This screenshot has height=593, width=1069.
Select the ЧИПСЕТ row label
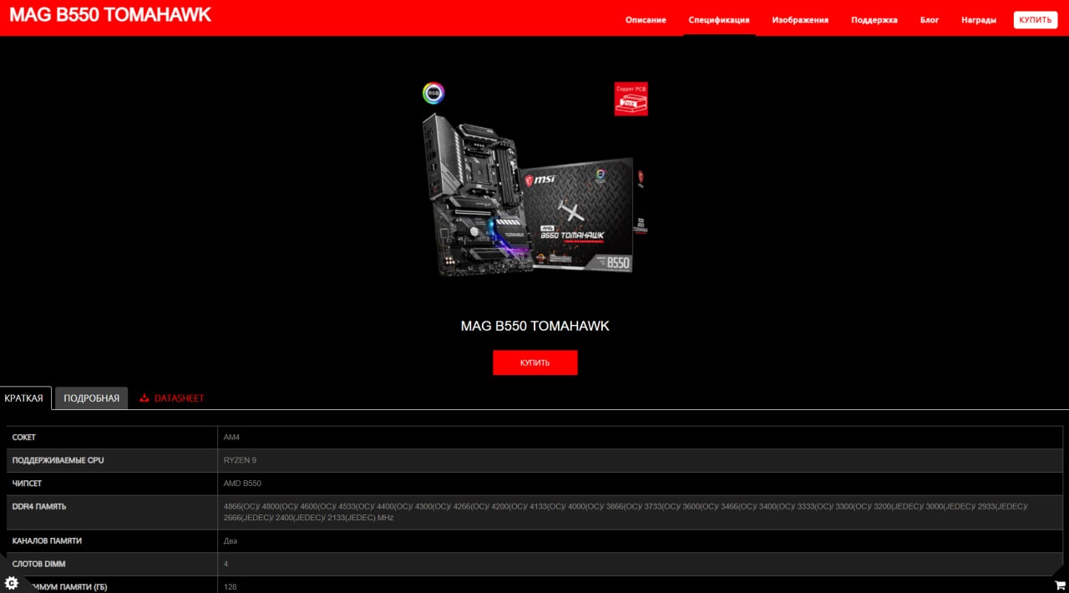coord(27,484)
